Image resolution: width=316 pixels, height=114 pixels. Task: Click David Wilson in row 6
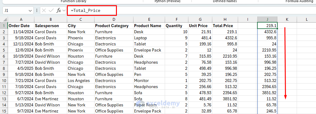[51, 56]
